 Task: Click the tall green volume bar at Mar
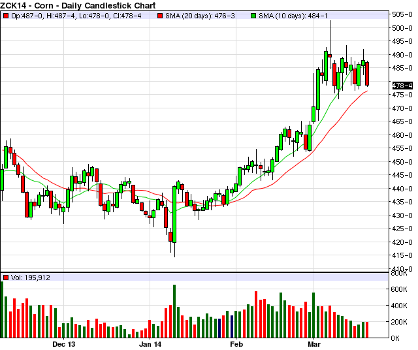[313, 315]
